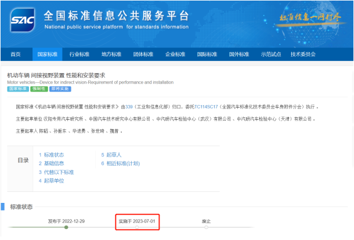This screenshot has height=240, width=354.
Task: Click the 主要起草单位 drafting units line
Action: click(165, 119)
